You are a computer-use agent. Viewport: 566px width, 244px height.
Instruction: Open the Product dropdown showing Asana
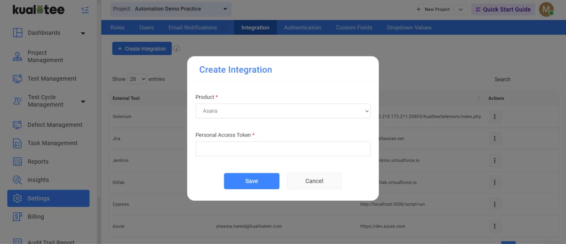[x=283, y=111]
